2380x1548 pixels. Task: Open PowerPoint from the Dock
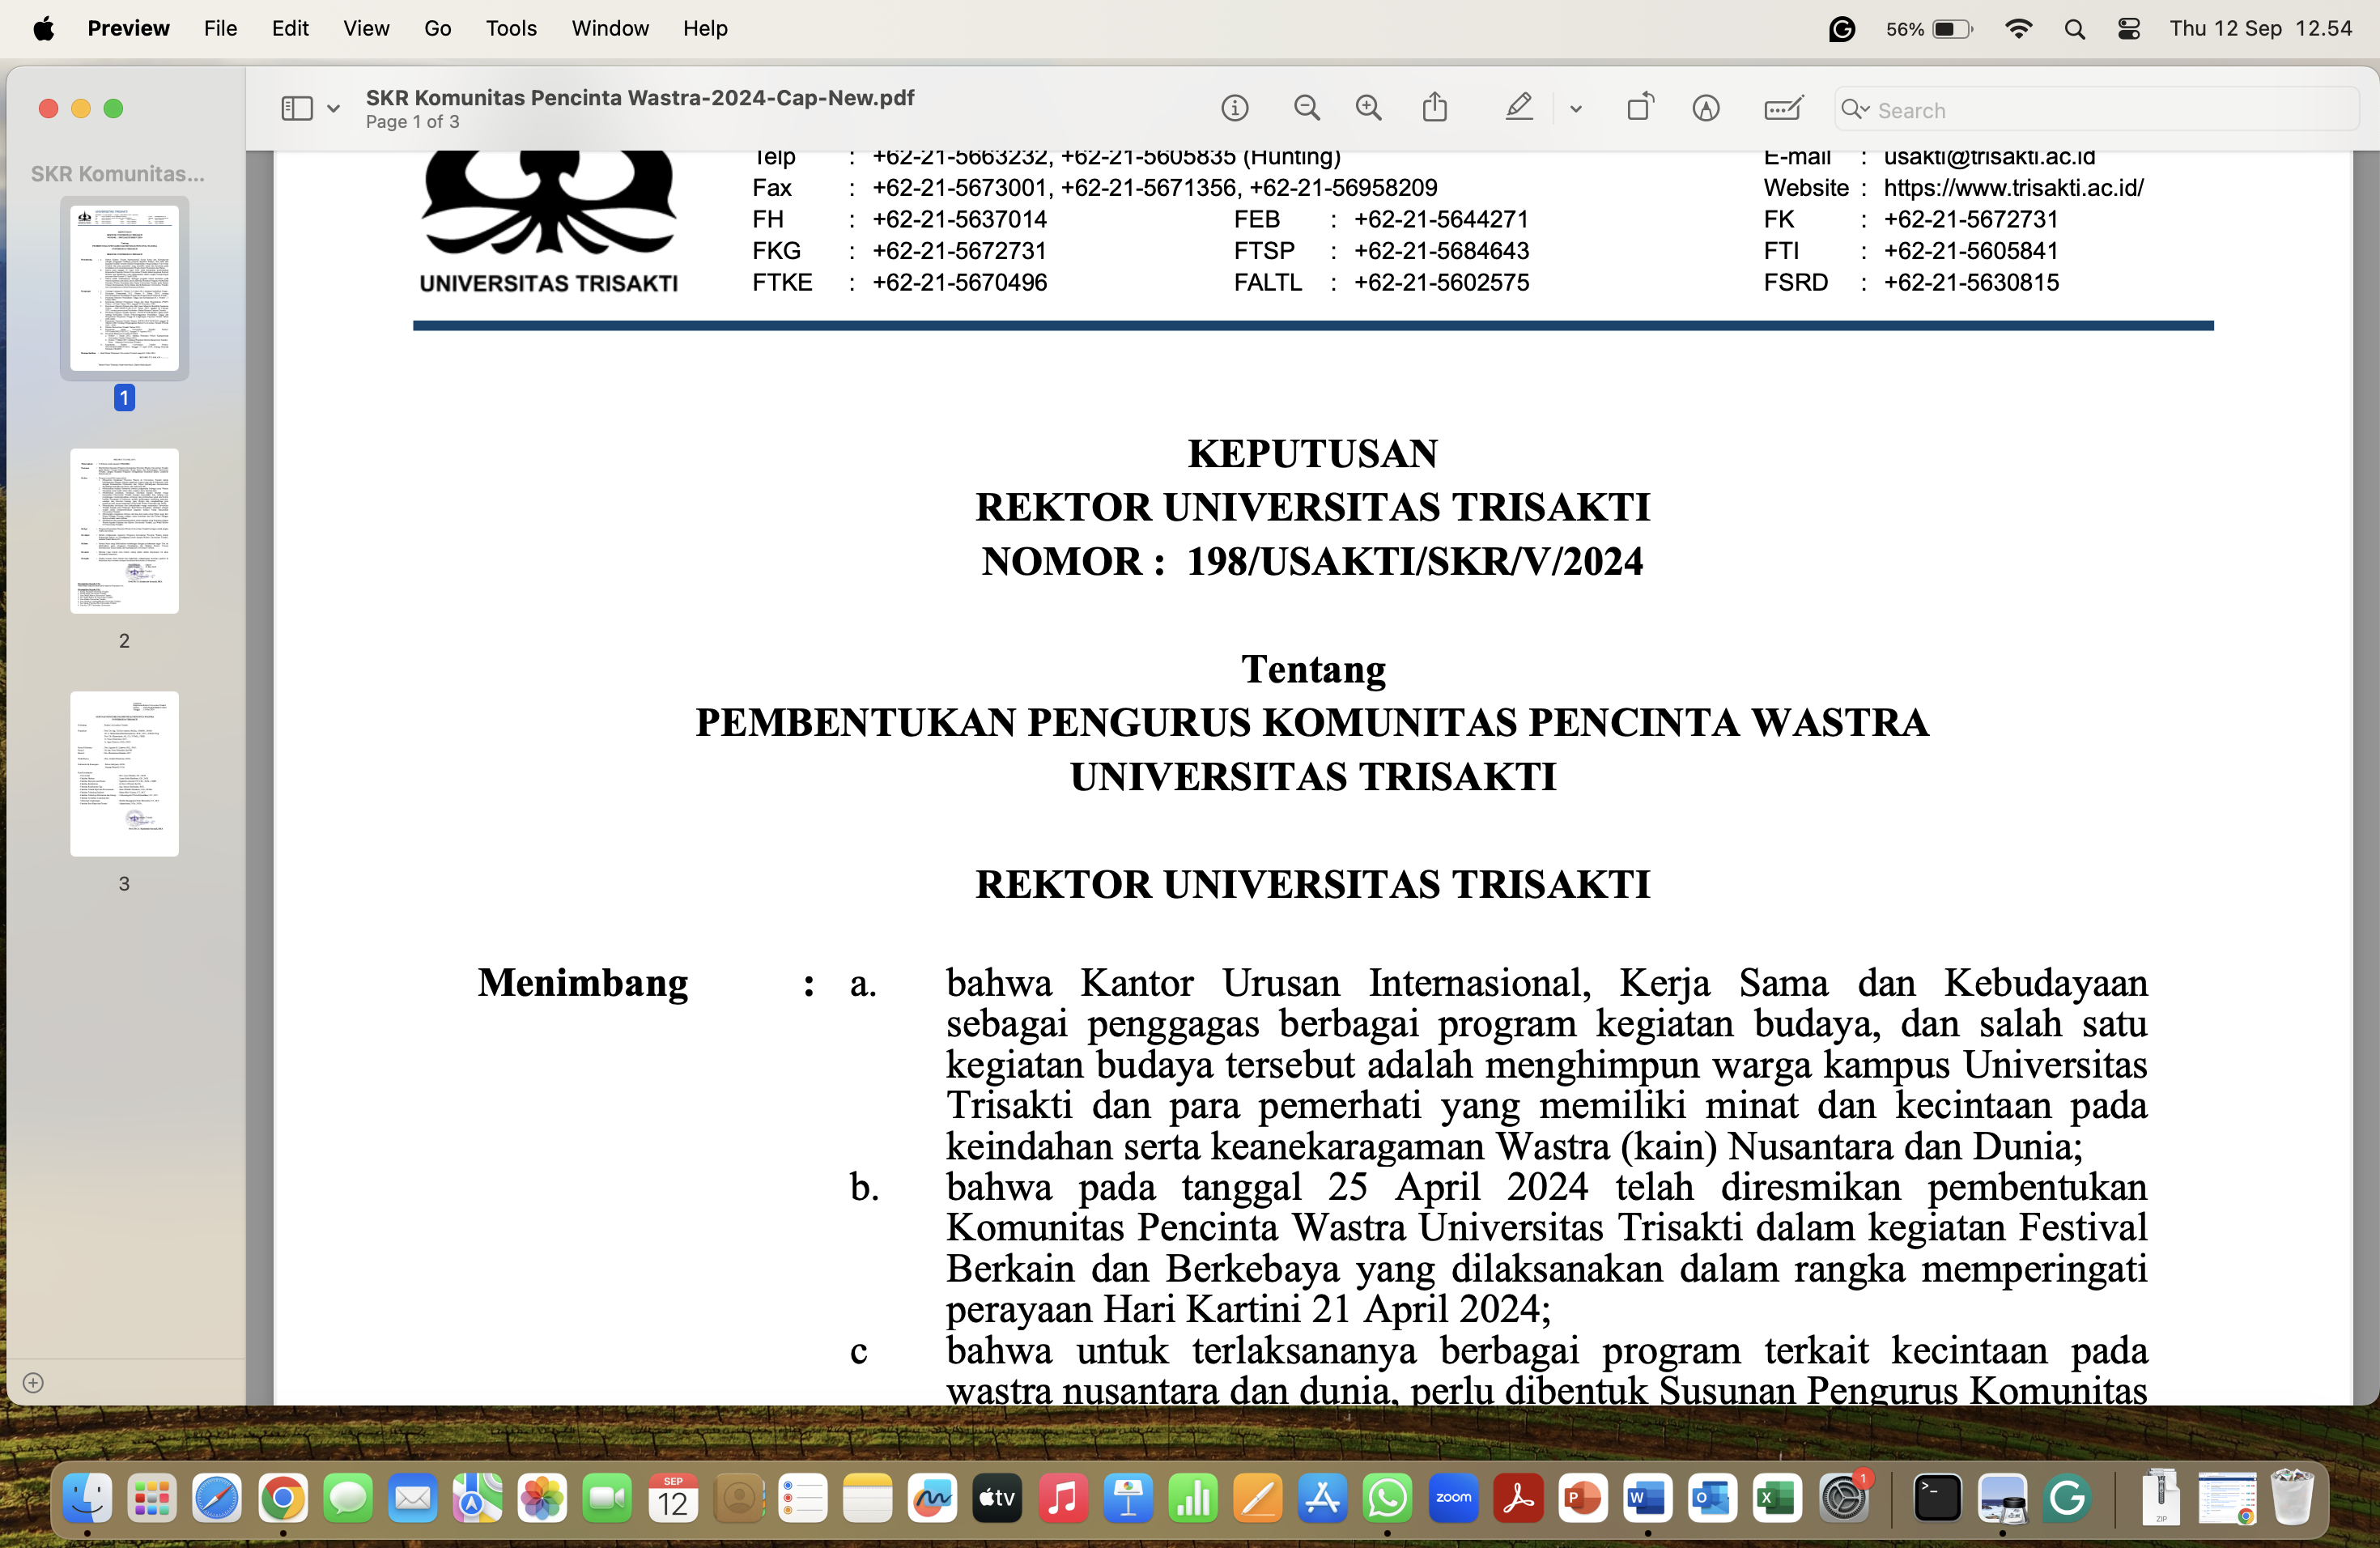click(1583, 1497)
